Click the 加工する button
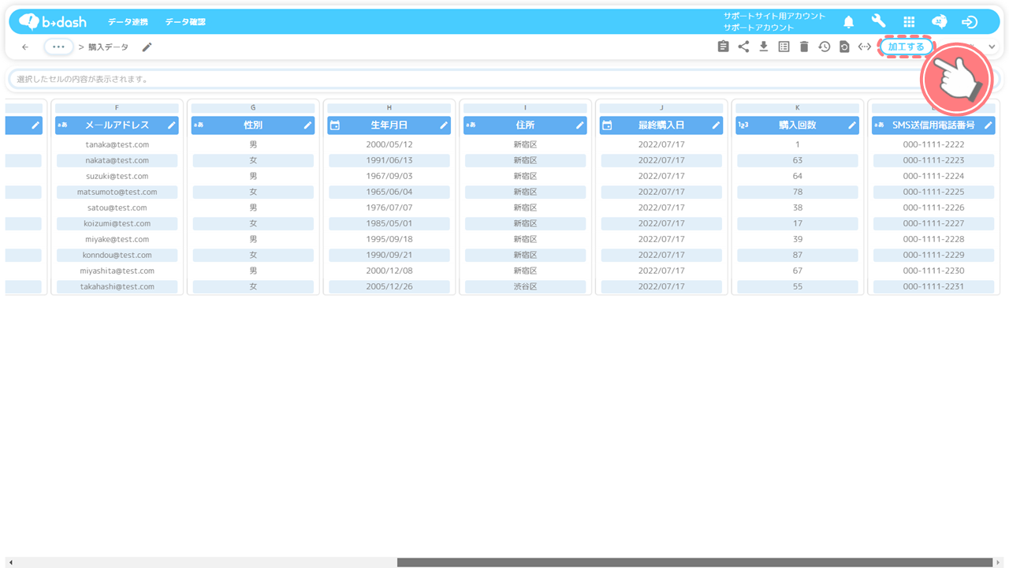The width and height of the screenshot is (1009, 568). tap(906, 47)
